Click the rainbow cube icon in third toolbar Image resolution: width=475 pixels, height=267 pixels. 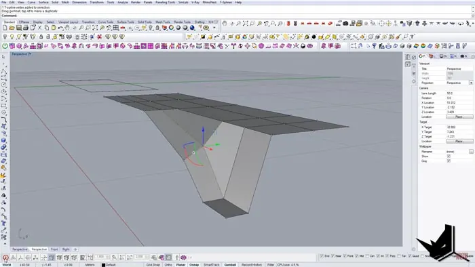(x=416, y=46)
